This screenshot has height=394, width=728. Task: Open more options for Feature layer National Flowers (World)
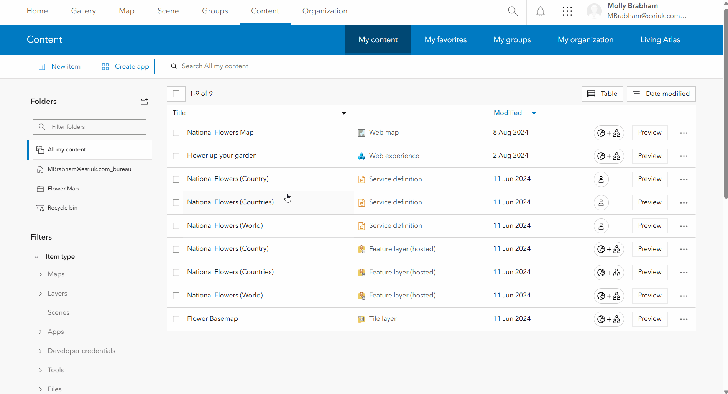(684, 296)
